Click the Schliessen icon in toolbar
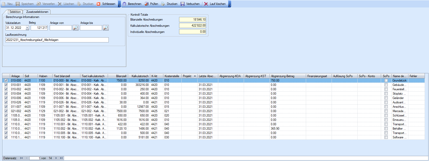429x161 pixels. (x=98, y=4)
